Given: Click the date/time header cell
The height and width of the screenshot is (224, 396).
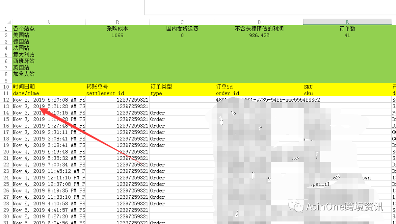Looking at the screenshot, I should tap(49, 94).
